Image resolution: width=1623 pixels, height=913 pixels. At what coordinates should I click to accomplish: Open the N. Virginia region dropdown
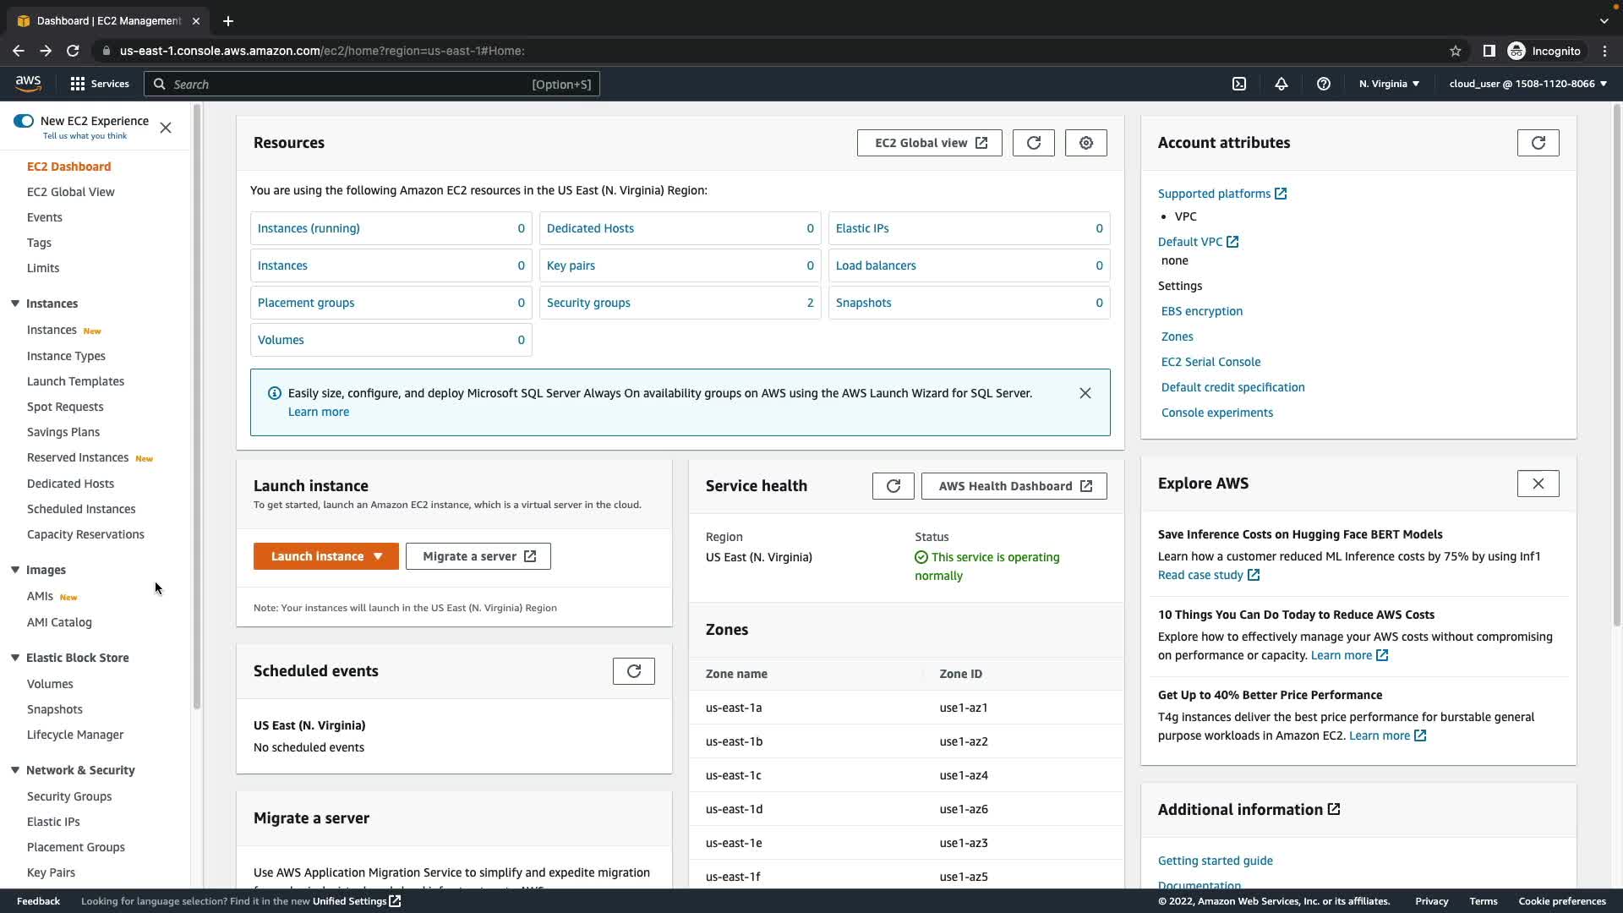[1389, 84]
